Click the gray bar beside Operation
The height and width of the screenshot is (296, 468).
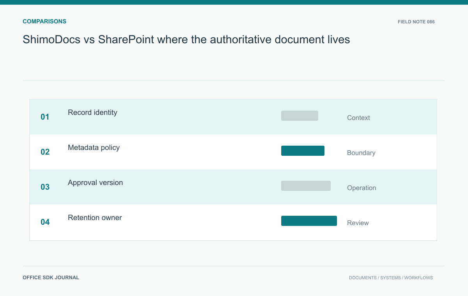(306, 186)
